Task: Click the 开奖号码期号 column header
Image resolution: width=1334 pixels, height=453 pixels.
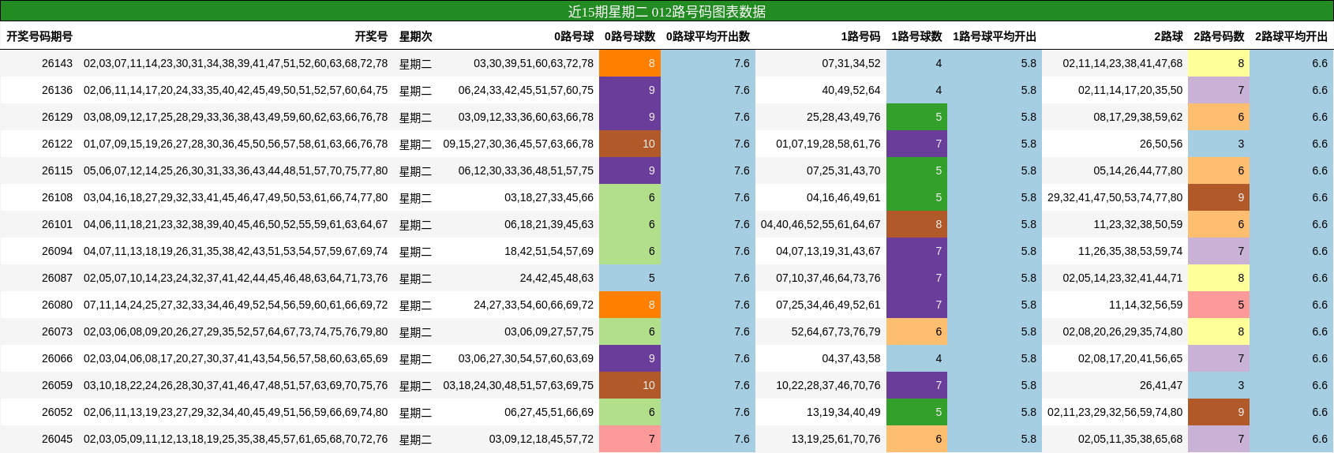Action: click(x=39, y=36)
